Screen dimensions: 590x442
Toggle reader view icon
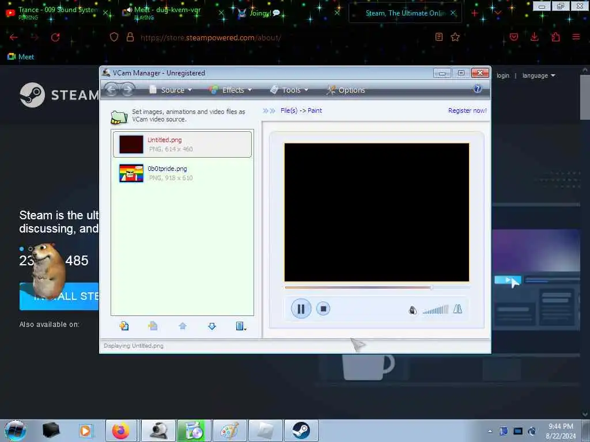[438, 37]
